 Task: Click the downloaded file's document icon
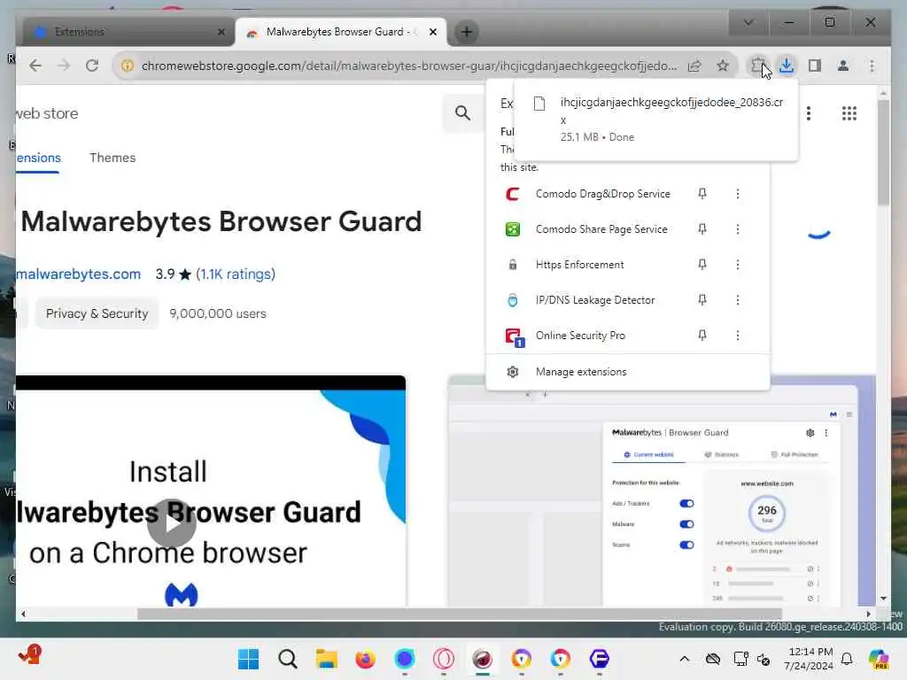pos(539,104)
